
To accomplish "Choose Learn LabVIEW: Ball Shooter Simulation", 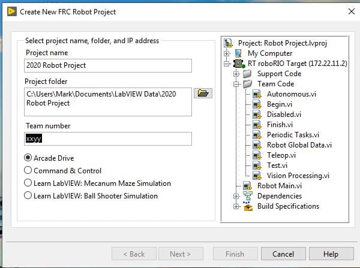I will pyautogui.click(x=28, y=195).
